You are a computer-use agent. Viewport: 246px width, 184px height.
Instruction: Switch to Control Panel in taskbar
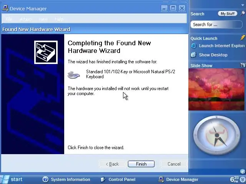pos(118,179)
